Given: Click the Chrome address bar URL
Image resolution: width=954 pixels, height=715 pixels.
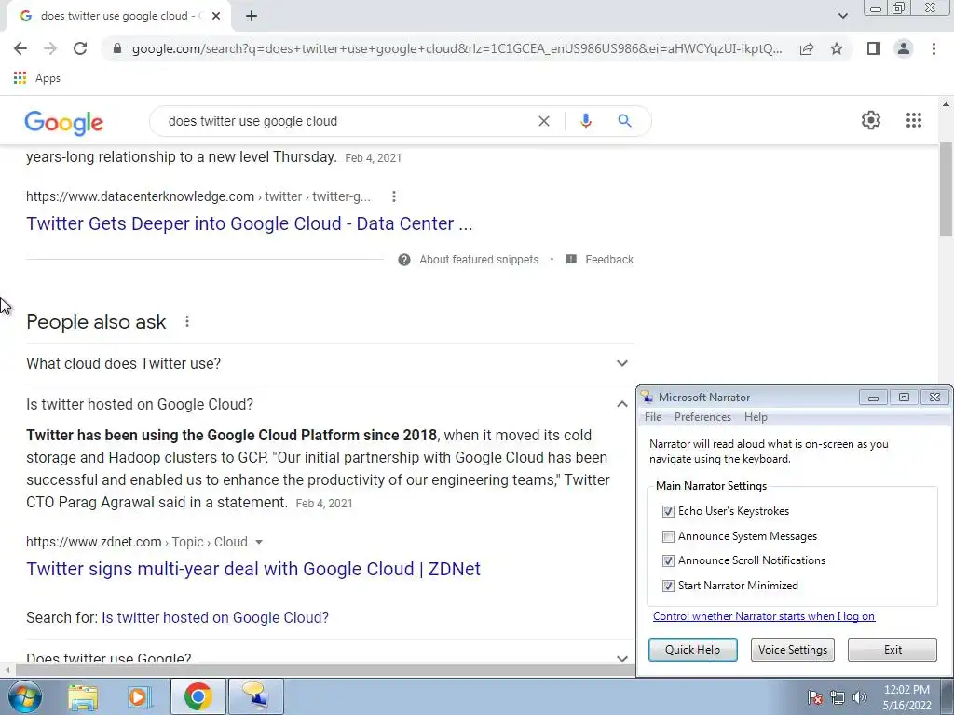Looking at the screenshot, I should 457,48.
